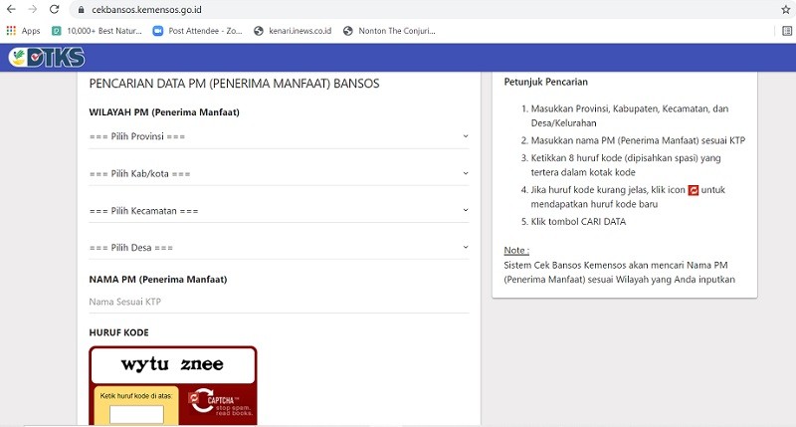Open the Pilih Provinsi dropdown
796x427 pixels.
(x=279, y=136)
